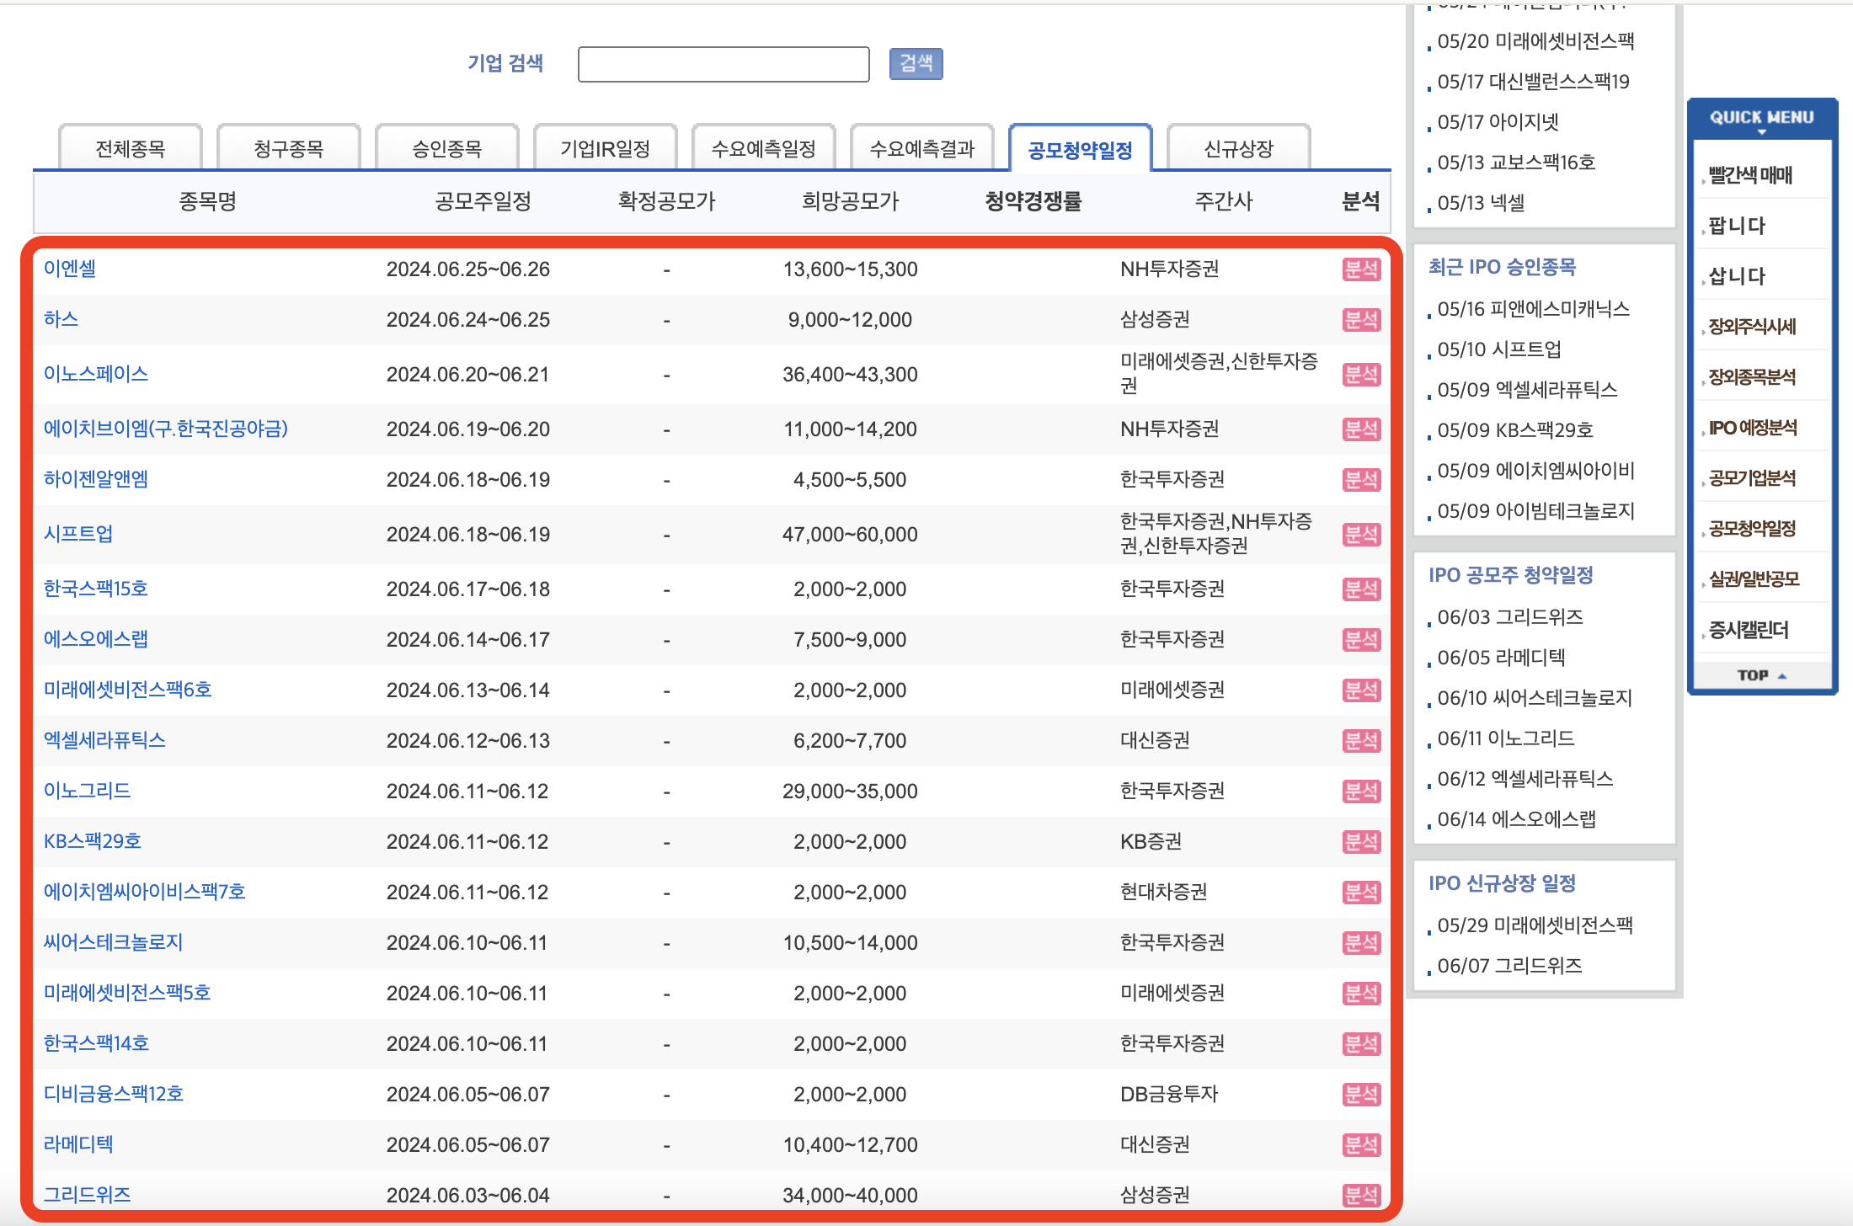Screen dimensions: 1853x1226
Task: Open the 분석 icon for 엑셀세라퓨틱스
Action: tap(1360, 741)
